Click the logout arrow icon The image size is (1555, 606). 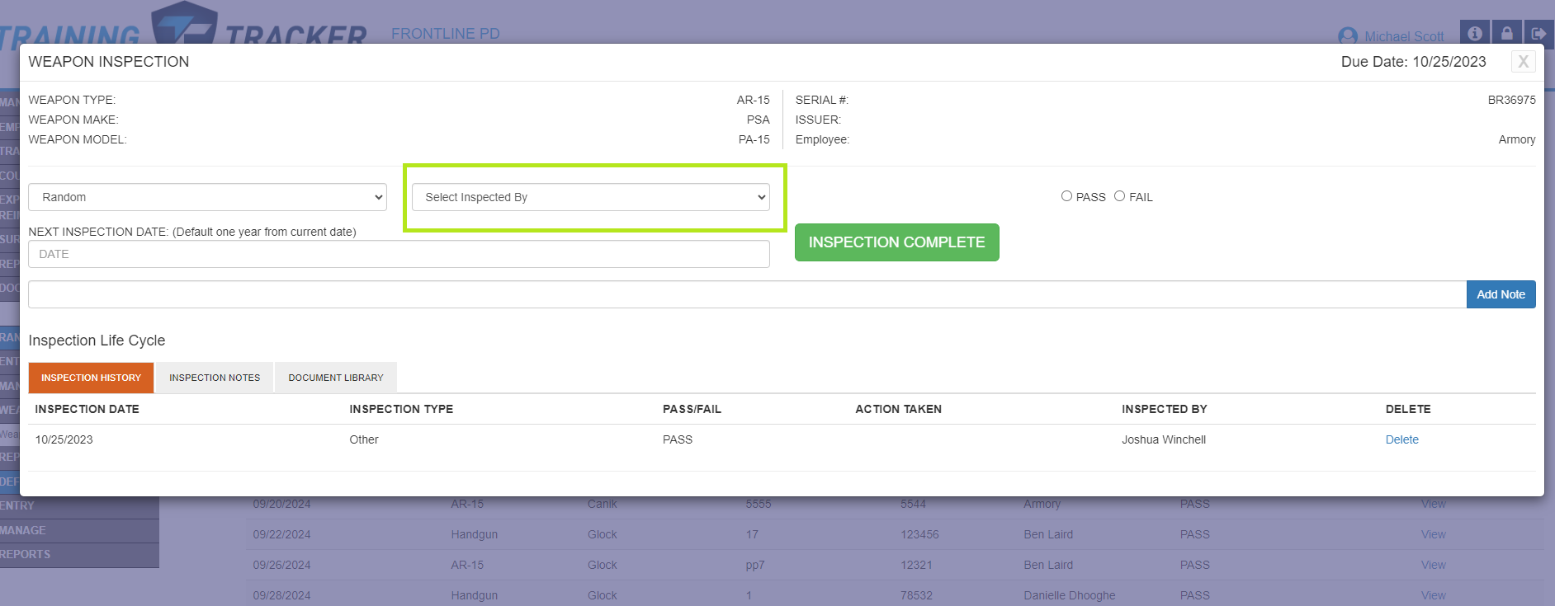pyautogui.click(x=1538, y=33)
